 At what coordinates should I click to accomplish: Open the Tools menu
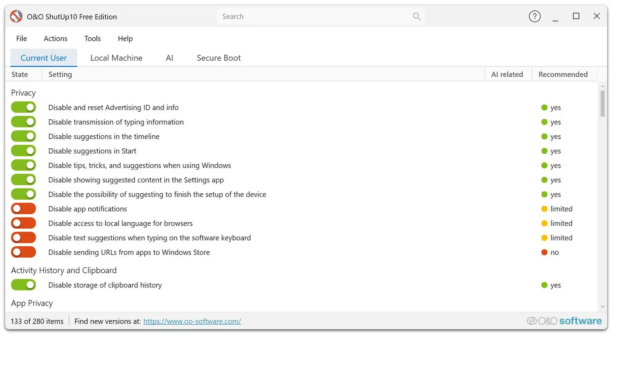(92, 39)
